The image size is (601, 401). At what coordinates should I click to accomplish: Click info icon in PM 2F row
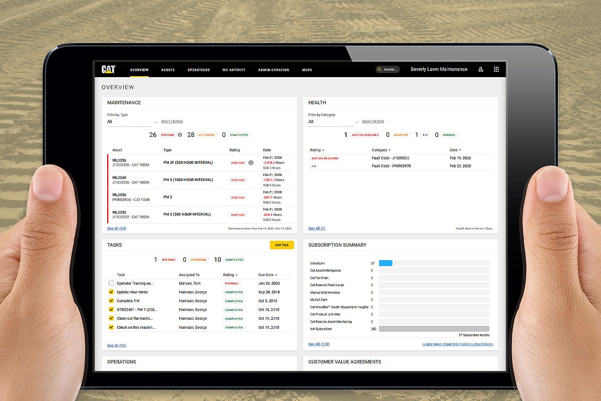coord(251,162)
